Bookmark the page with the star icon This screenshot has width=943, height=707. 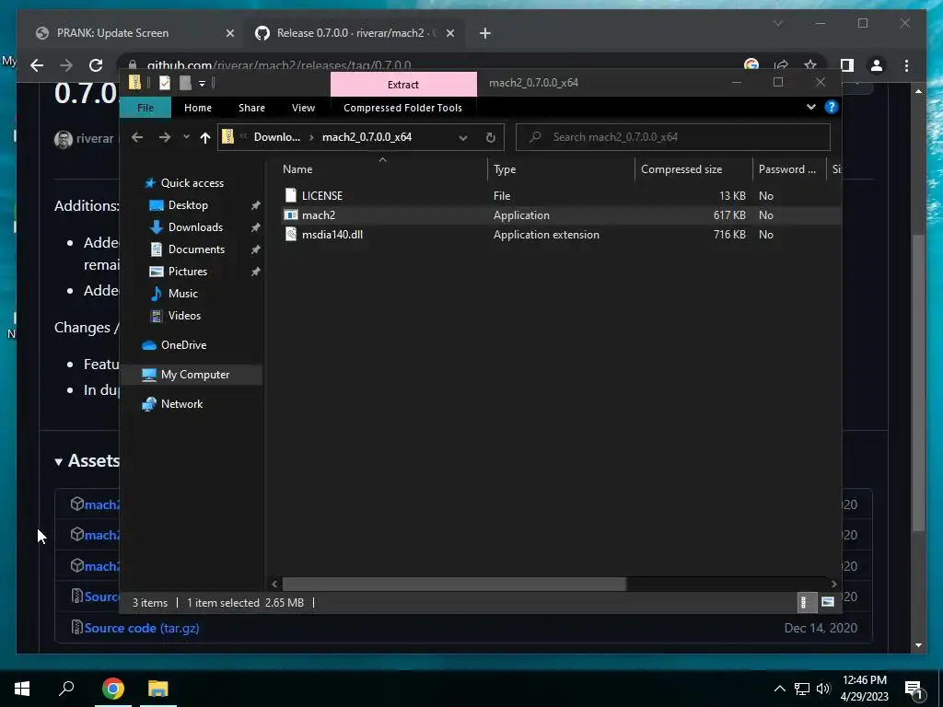pyautogui.click(x=810, y=65)
